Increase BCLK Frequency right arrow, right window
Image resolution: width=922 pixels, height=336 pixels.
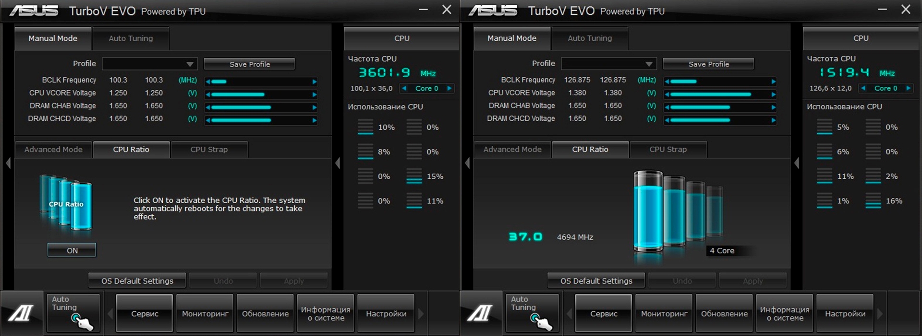point(774,81)
